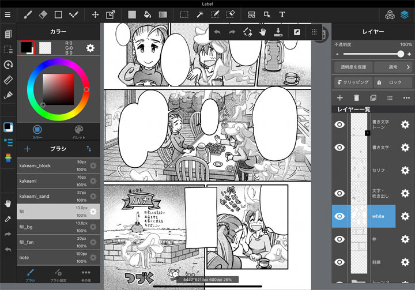Open settings gear for セリフ layer

(x=405, y=170)
